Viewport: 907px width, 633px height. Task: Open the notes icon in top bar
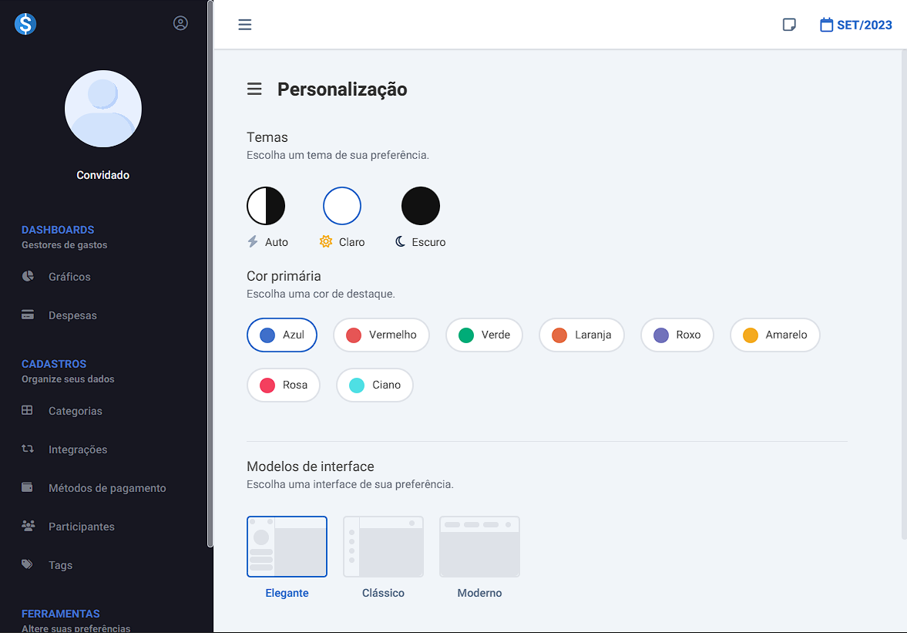click(789, 25)
